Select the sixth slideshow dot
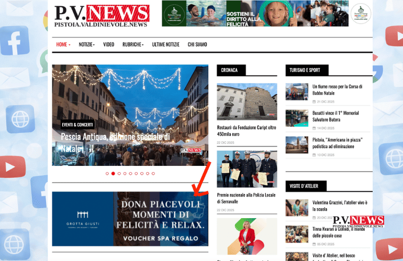403x261 pixels. [136, 174]
